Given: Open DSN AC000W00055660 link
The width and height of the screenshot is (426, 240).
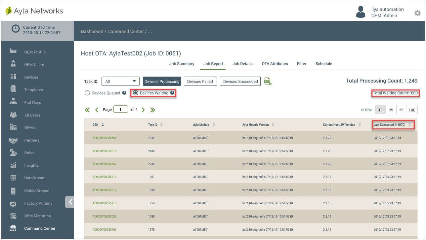Looking at the screenshot, I should click(105, 138).
